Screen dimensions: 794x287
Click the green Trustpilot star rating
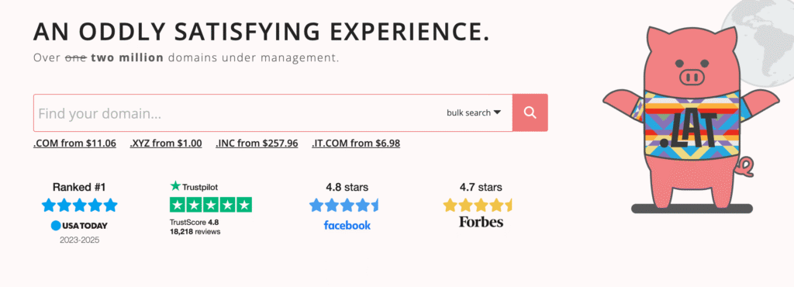click(x=211, y=205)
